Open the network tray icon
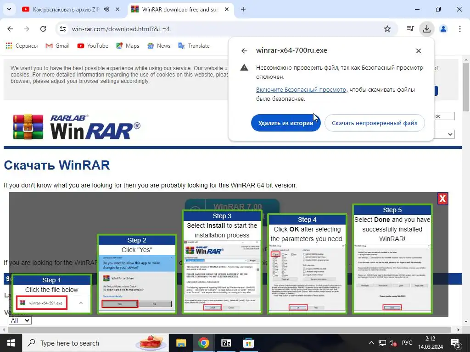The image size is (470, 352). click(x=382, y=343)
